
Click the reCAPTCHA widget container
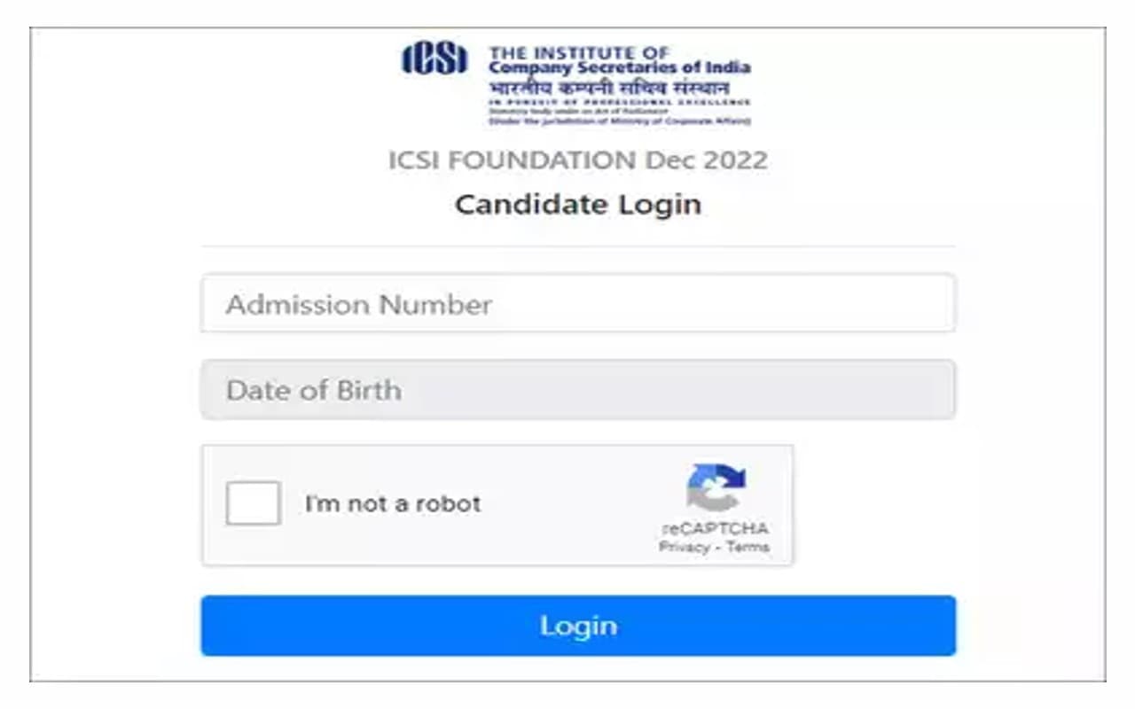[x=499, y=503]
